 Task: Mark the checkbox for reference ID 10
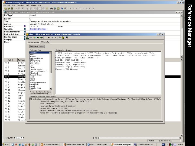(x=6, y=88)
